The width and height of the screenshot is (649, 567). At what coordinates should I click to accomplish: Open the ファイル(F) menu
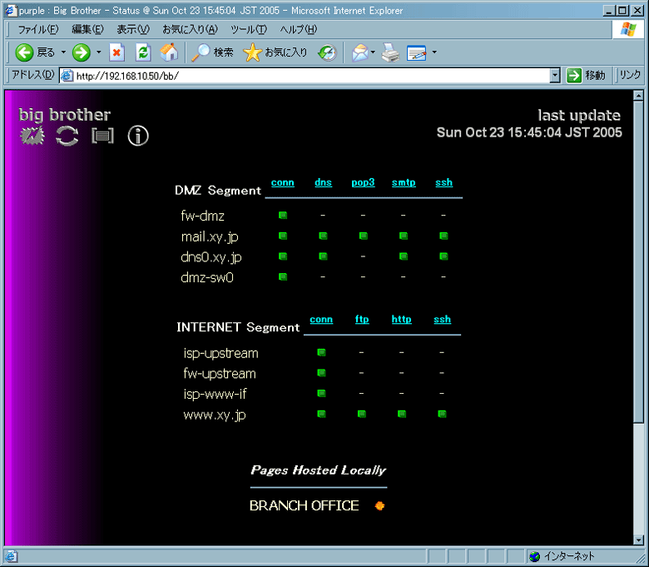37,29
